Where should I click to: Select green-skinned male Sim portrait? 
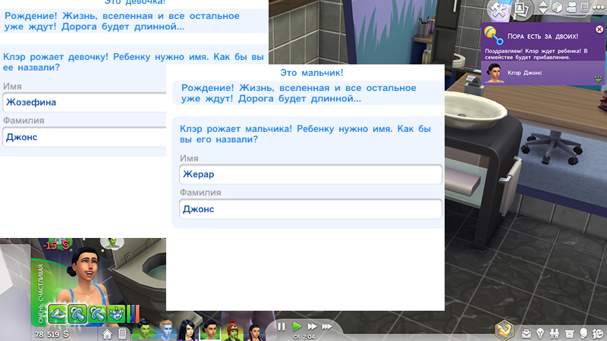(x=143, y=331)
